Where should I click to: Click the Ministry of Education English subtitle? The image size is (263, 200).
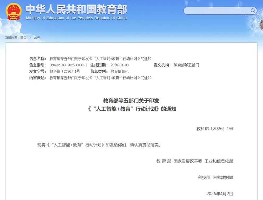click(x=76, y=18)
